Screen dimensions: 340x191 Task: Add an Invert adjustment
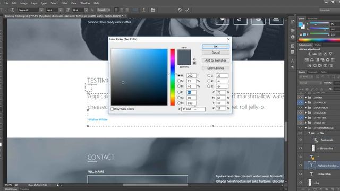pos(309,66)
